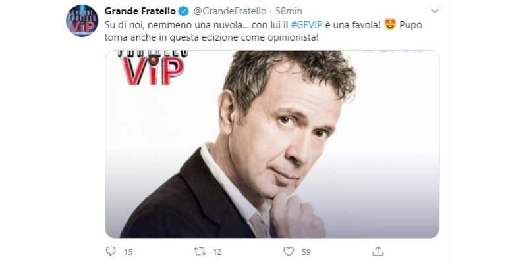The width and height of the screenshot is (506, 263).
Task: Open the attached Pupo photo
Action: point(271,144)
